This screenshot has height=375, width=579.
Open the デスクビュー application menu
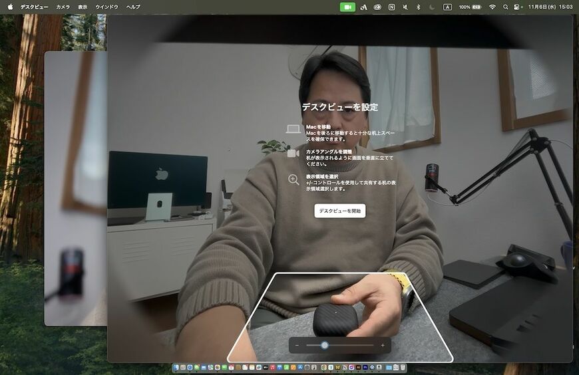[x=34, y=7]
